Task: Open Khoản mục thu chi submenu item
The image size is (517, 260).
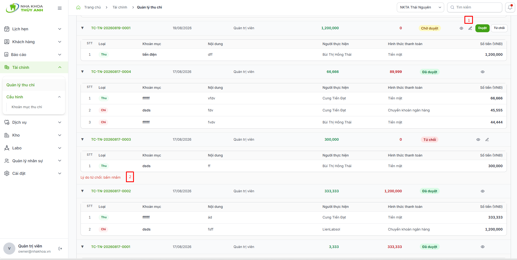Action: (27, 107)
